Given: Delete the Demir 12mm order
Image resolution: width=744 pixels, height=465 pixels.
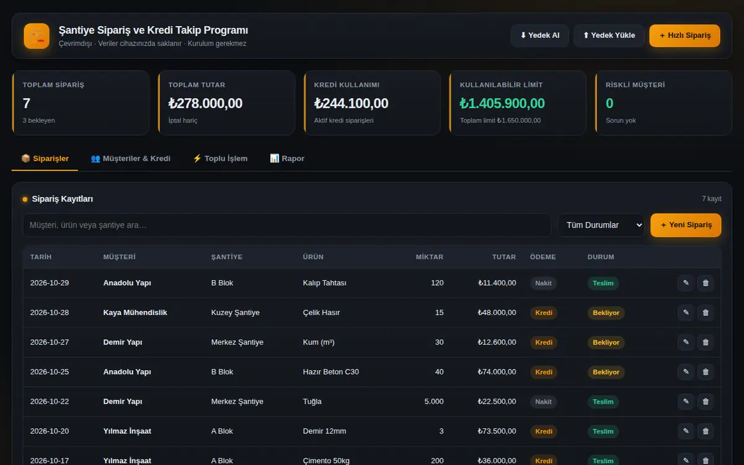Looking at the screenshot, I should 706,432.
